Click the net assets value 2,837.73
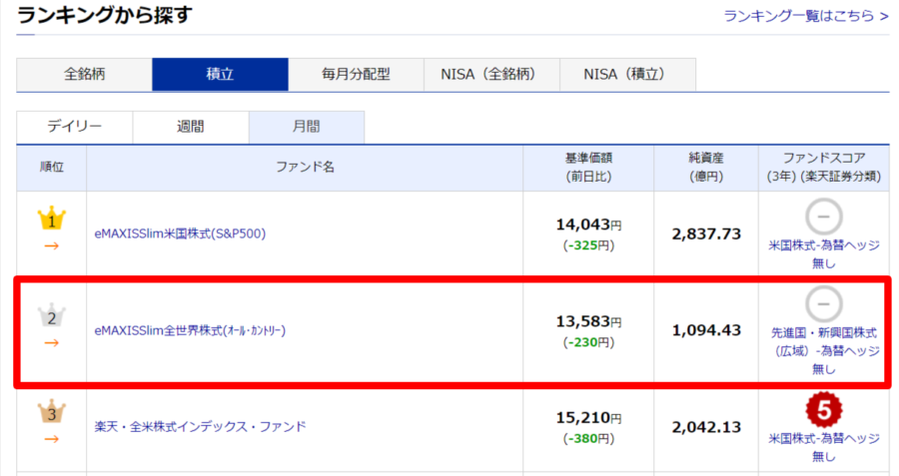This screenshot has width=899, height=476. pyautogui.click(x=706, y=234)
